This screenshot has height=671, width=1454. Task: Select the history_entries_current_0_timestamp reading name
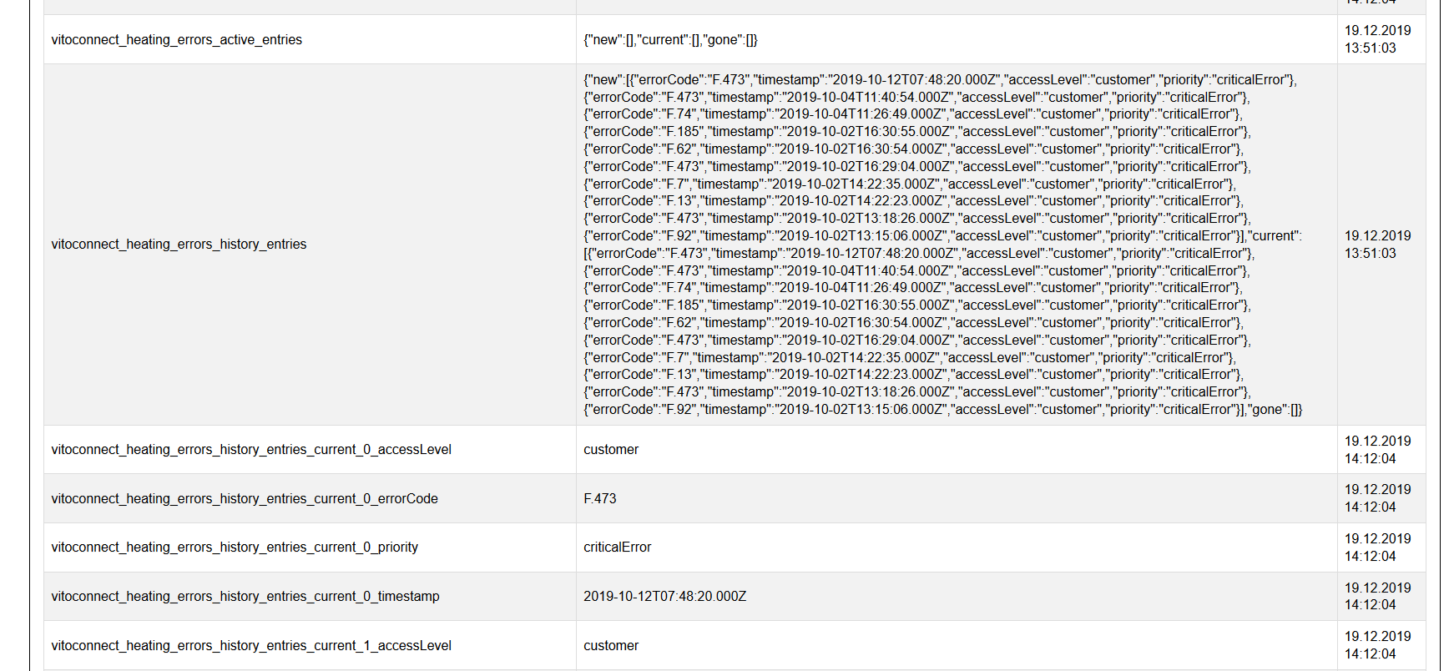[245, 596]
